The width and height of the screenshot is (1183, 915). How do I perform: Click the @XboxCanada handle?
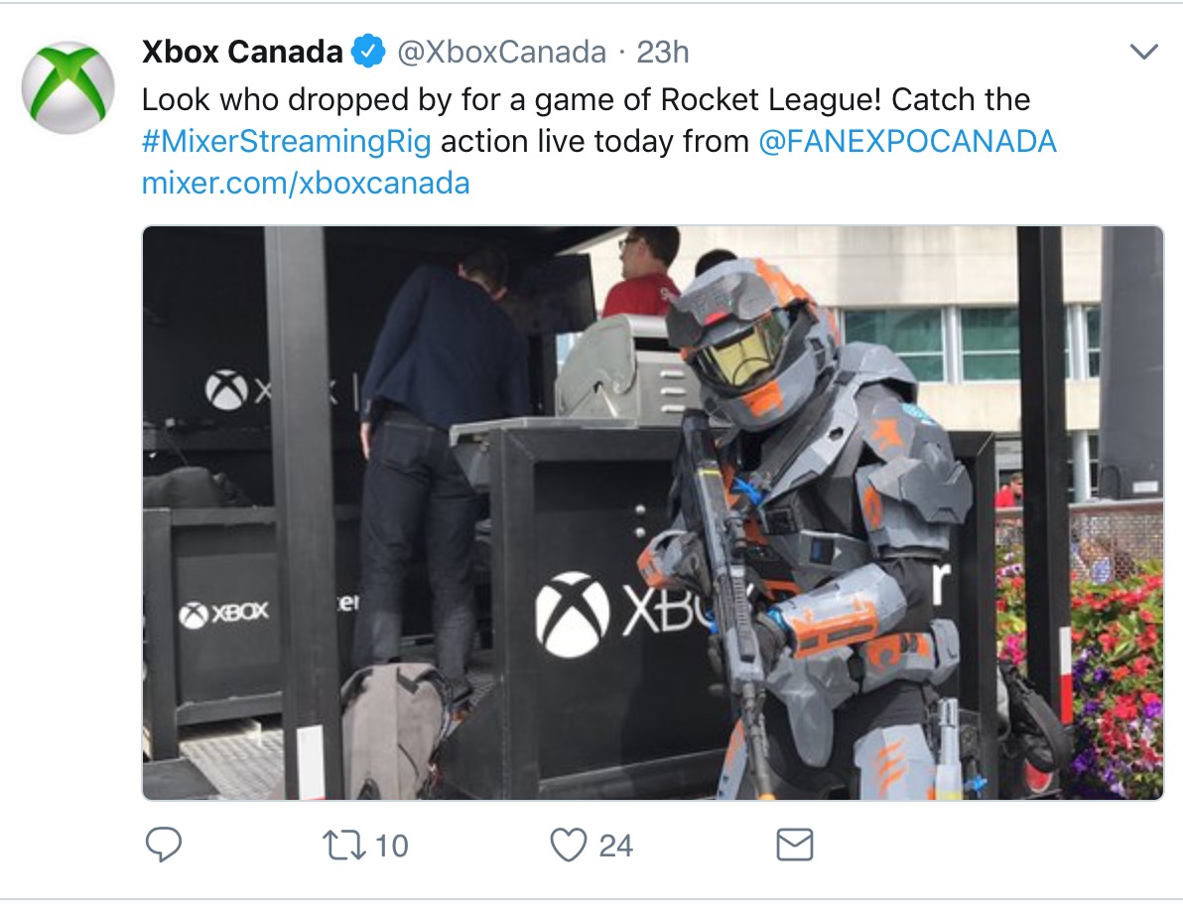[501, 52]
